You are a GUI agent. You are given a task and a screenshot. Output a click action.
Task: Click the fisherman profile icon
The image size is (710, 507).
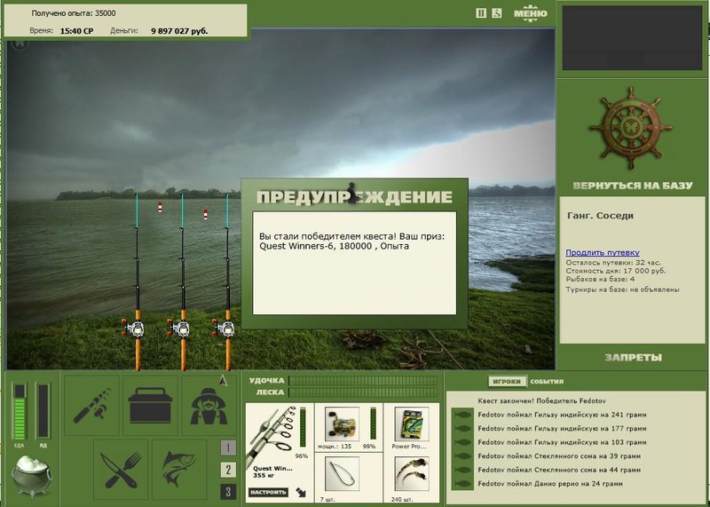click(x=209, y=405)
